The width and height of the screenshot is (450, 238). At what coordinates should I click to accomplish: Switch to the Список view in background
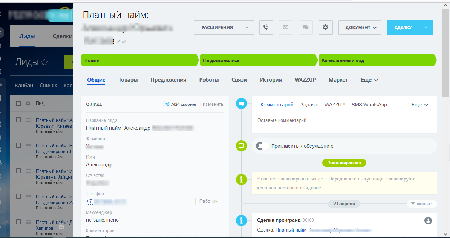(48, 86)
